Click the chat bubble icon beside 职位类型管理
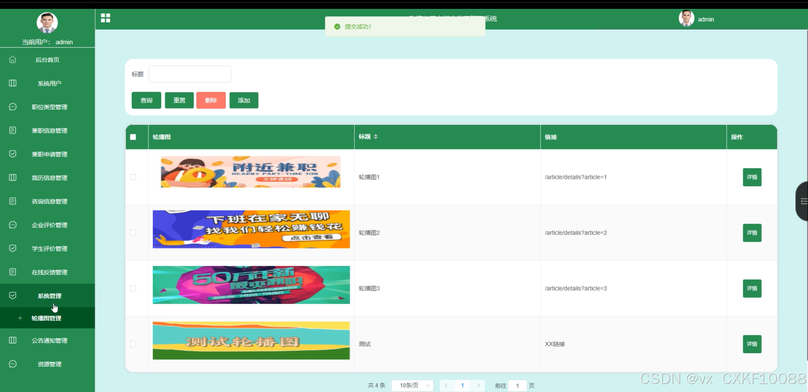The width and height of the screenshot is (808, 392). pos(13,107)
